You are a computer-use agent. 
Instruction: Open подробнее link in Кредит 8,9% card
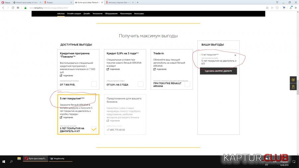(113, 69)
